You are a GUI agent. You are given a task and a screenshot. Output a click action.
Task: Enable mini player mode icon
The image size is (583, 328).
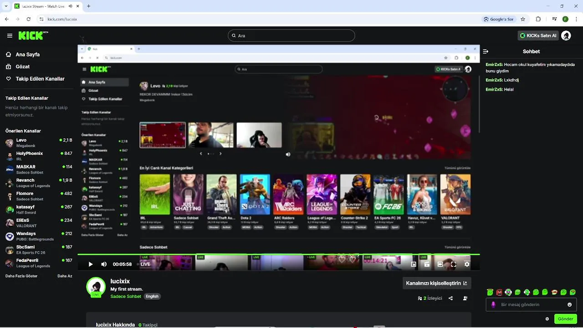point(414,264)
